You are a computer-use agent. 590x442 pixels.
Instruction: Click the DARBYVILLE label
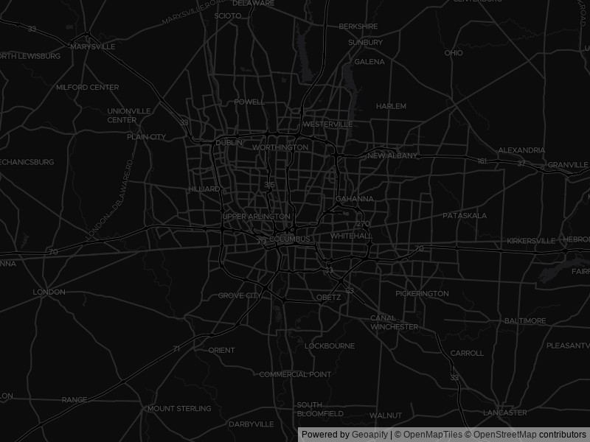pos(251,424)
